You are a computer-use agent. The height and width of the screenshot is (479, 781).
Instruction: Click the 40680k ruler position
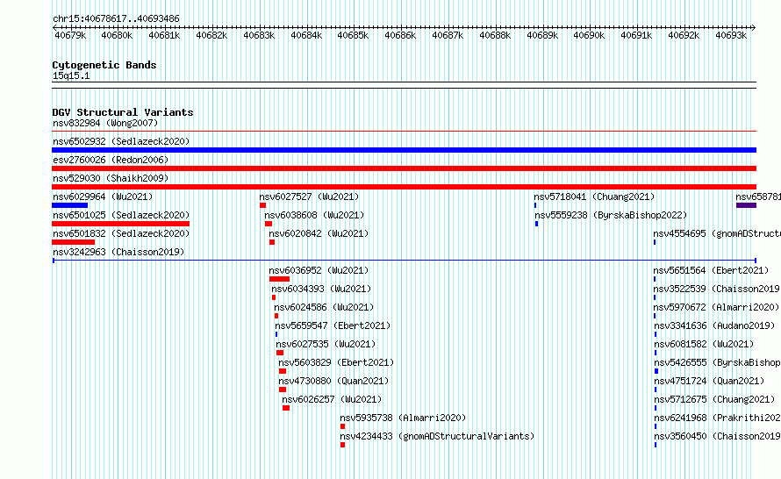[x=117, y=35]
